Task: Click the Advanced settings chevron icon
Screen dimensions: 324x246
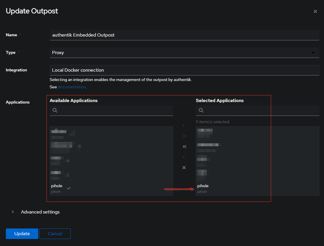Action: 13,212
